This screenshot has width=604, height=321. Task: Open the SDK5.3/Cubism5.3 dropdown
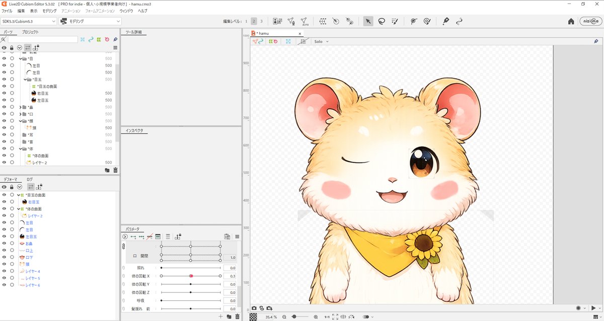[x=29, y=21]
